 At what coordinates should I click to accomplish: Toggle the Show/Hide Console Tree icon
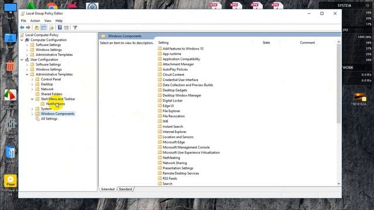point(43,27)
